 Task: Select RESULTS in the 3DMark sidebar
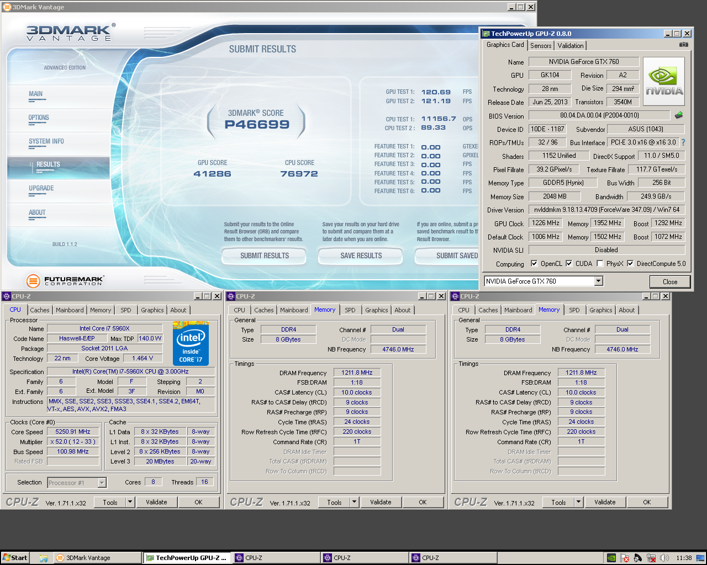[48, 165]
